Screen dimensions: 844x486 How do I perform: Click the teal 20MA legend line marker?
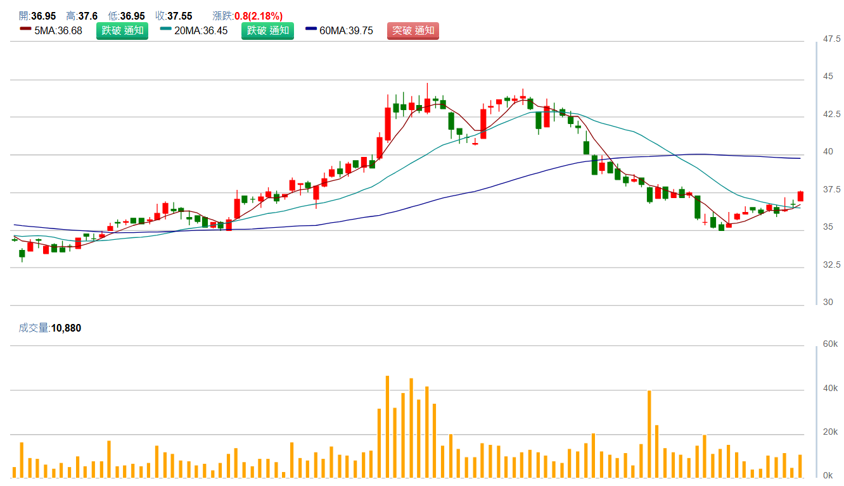166,28
